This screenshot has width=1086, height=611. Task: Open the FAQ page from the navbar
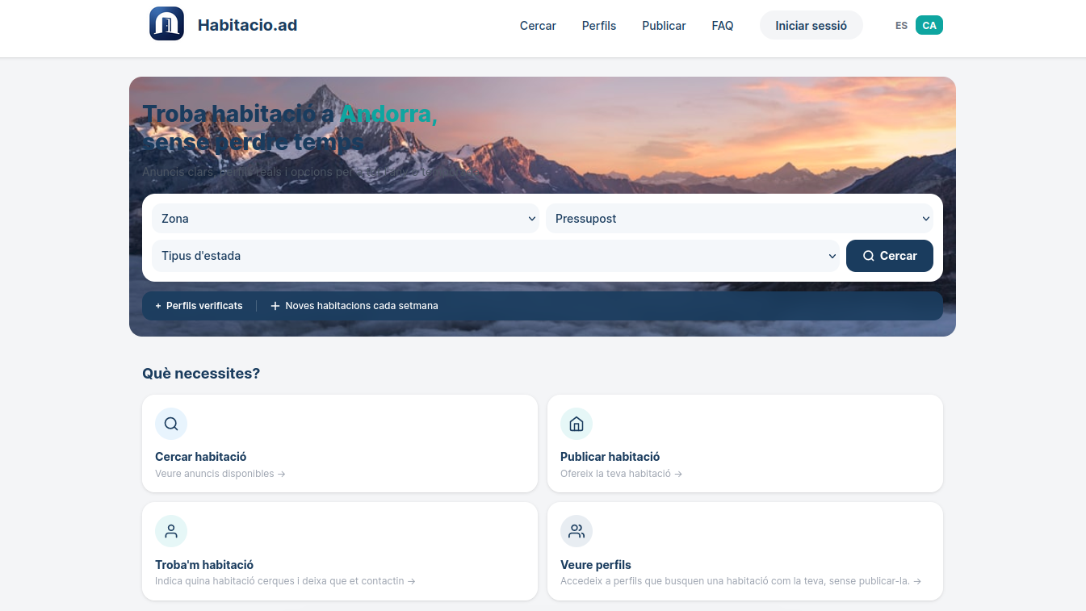pyautogui.click(x=723, y=26)
